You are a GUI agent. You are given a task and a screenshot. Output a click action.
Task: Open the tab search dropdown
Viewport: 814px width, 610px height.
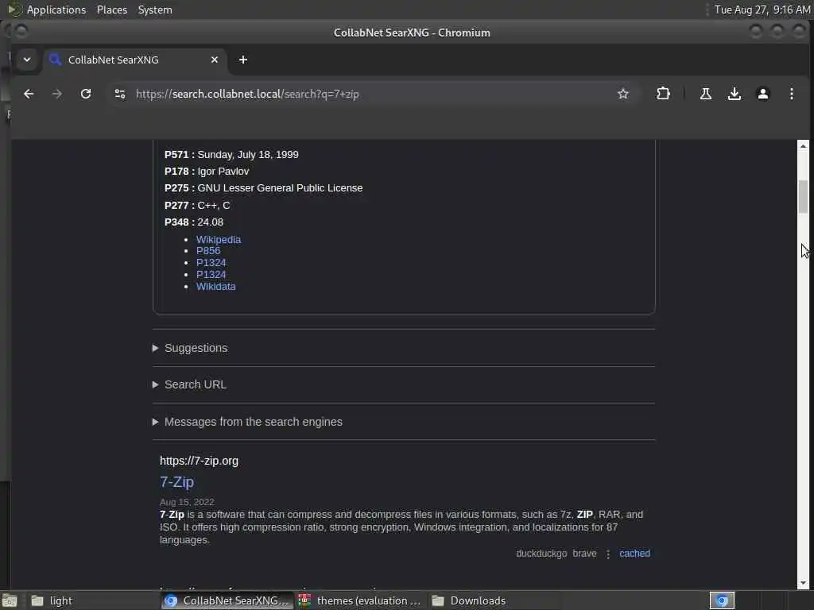pos(27,60)
